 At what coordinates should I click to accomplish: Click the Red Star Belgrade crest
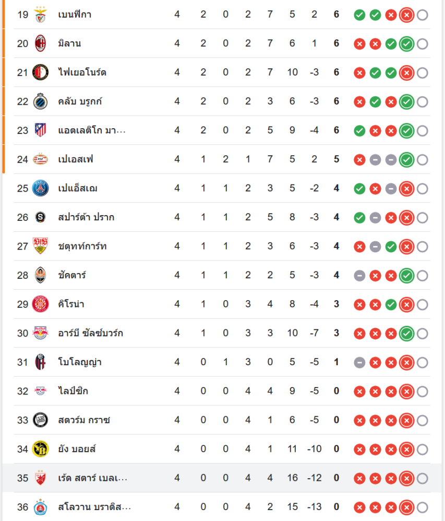tap(40, 478)
